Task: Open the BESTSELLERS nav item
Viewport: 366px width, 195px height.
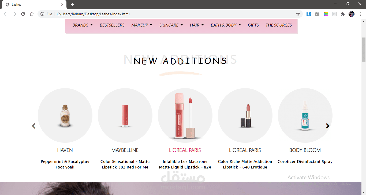Action: (x=112, y=25)
